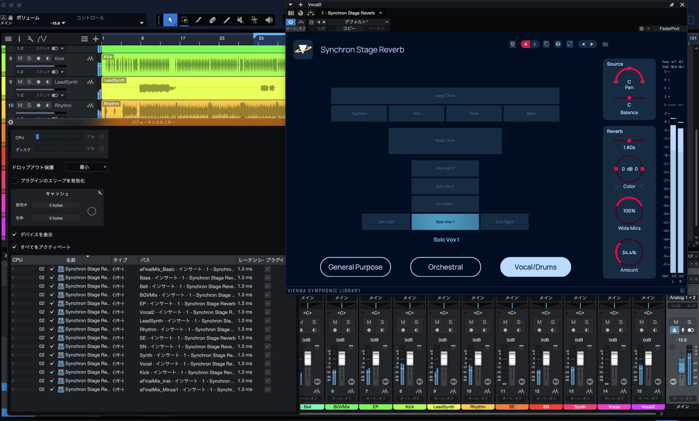The width and height of the screenshot is (699, 421).
Task: Click the plugin Help question icon
Action: (x=558, y=44)
